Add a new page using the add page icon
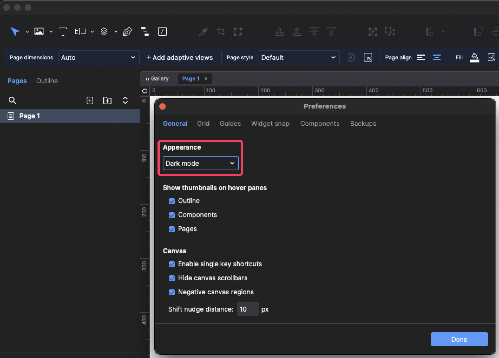This screenshot has height=358, width=499. [x=90, y=100]
